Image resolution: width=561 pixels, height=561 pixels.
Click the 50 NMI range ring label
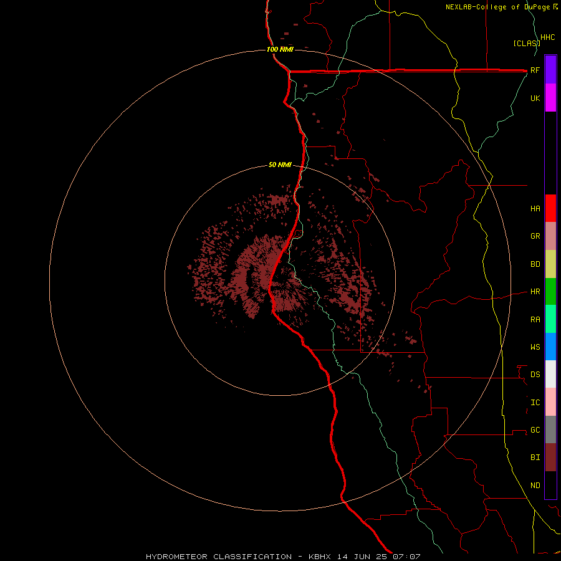tap(280, 165)
